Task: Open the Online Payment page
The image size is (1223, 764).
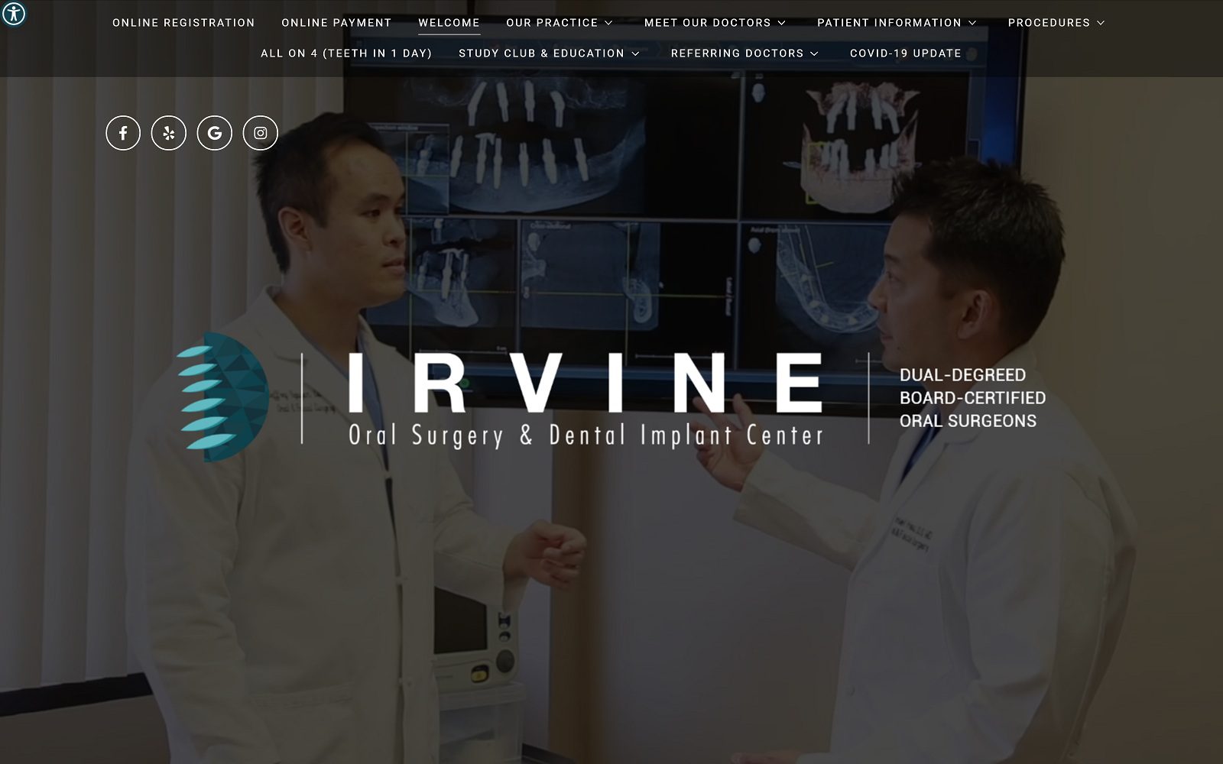Action: click(x=336, y=23)
